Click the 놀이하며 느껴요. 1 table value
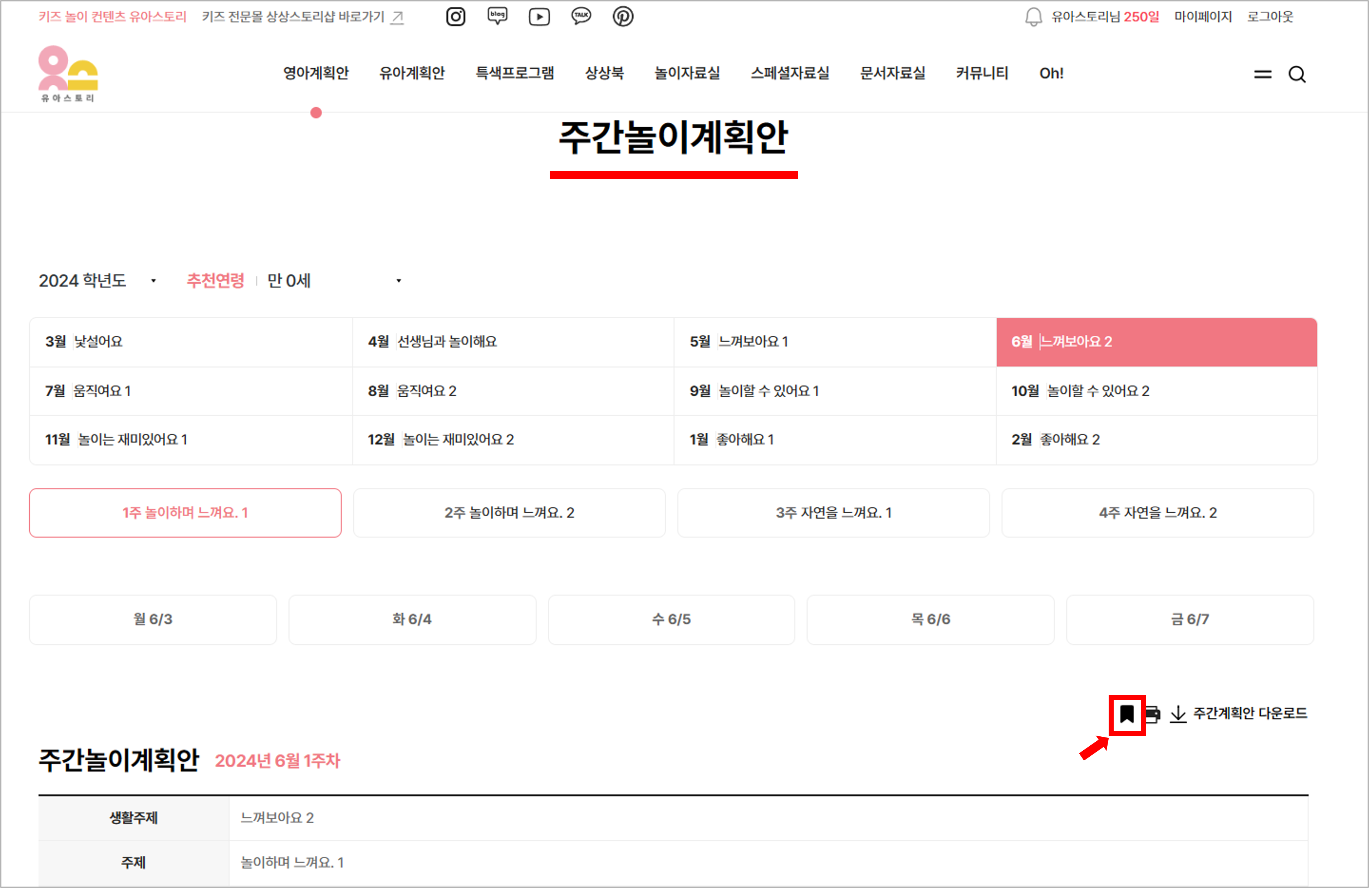Viewport: 1369px width, 888px height. 292,863
